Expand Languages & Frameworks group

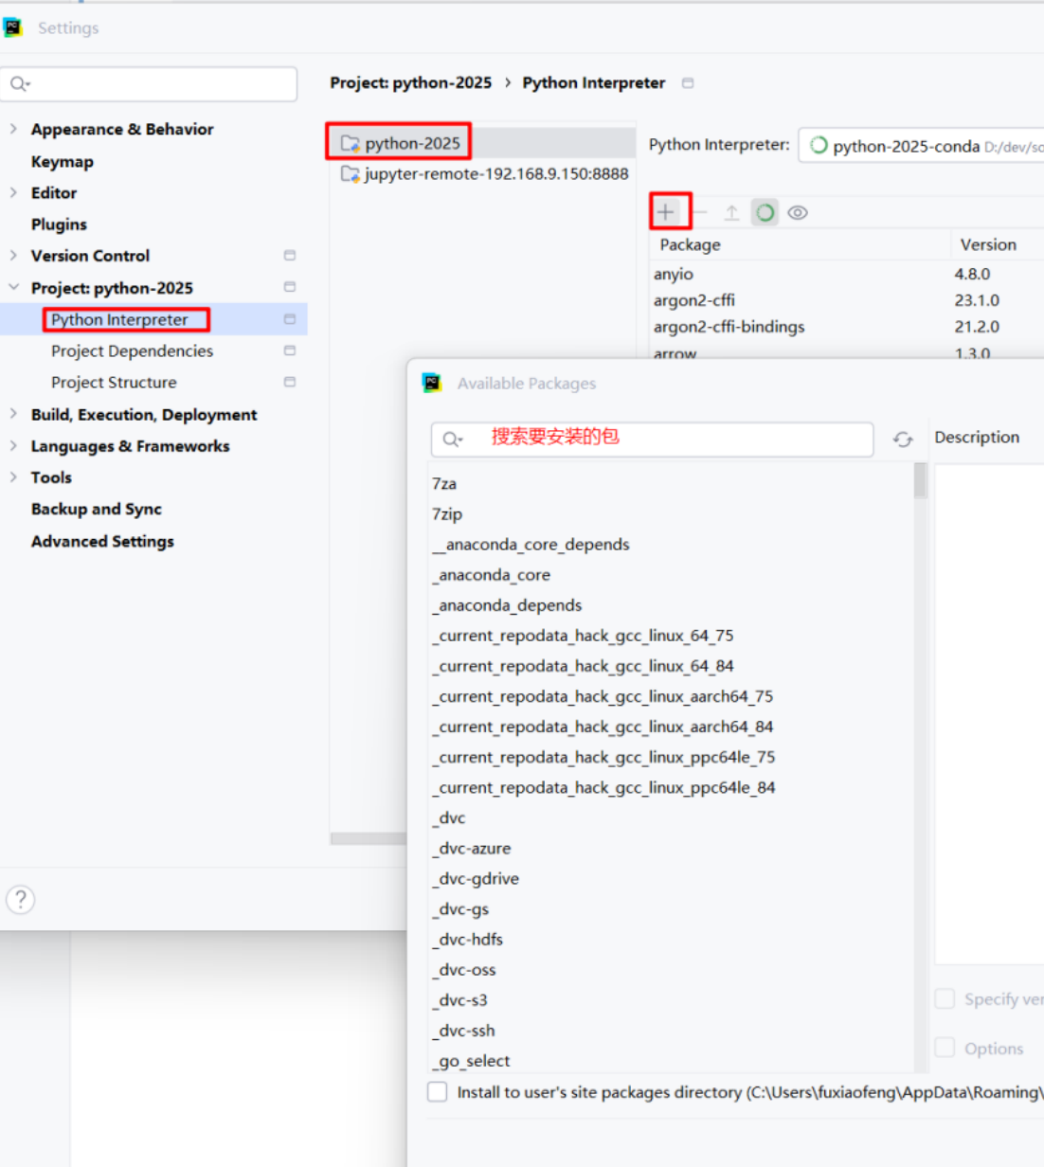(13, 445)
